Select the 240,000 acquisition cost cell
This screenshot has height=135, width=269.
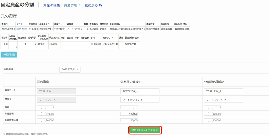tap(33, 29)
